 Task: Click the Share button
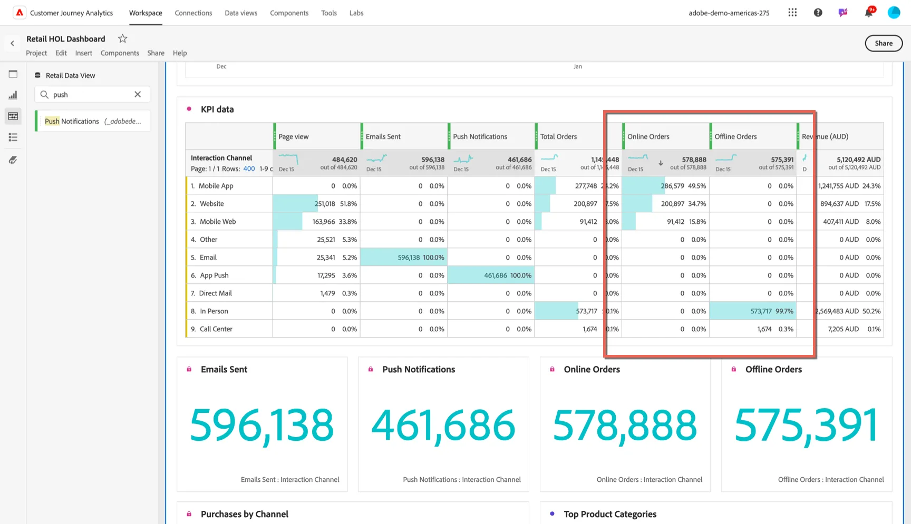884,43
